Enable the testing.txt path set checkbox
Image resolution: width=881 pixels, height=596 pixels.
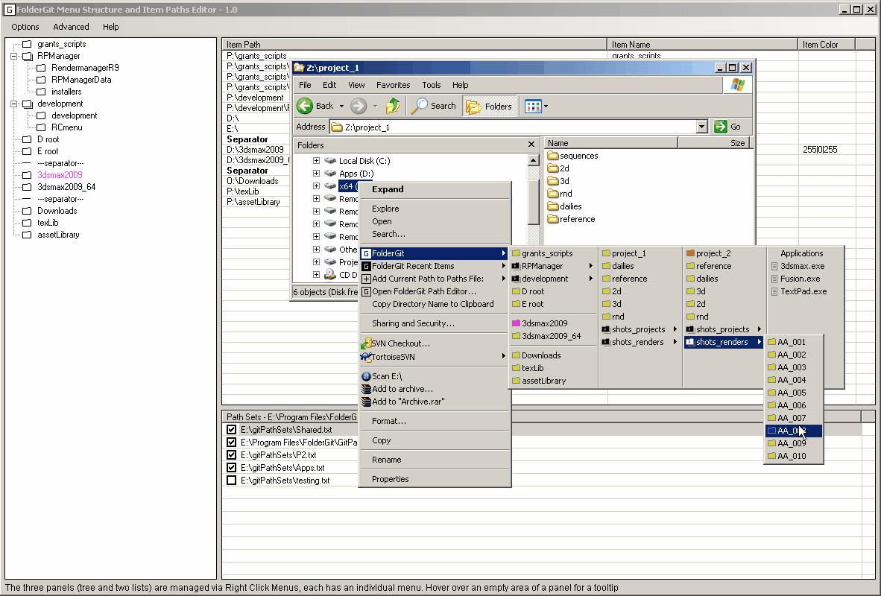[232, 481]
